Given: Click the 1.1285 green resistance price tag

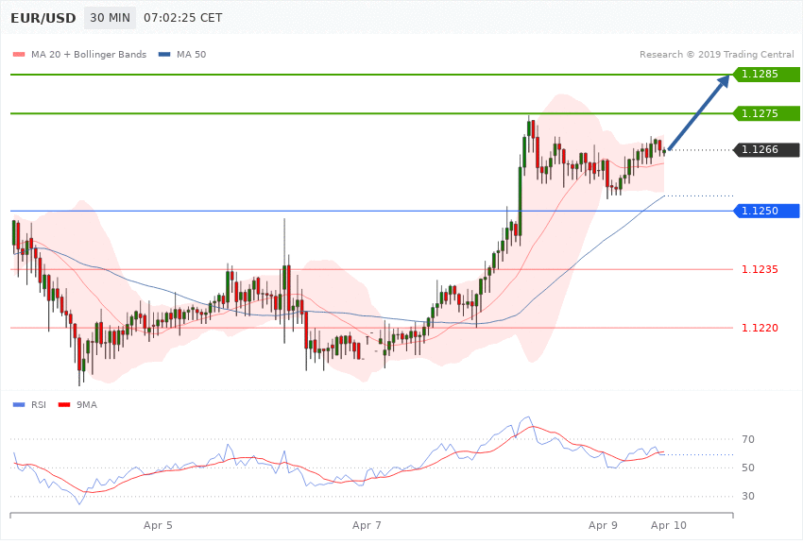Looking at the screenshot, I should 767,75.
